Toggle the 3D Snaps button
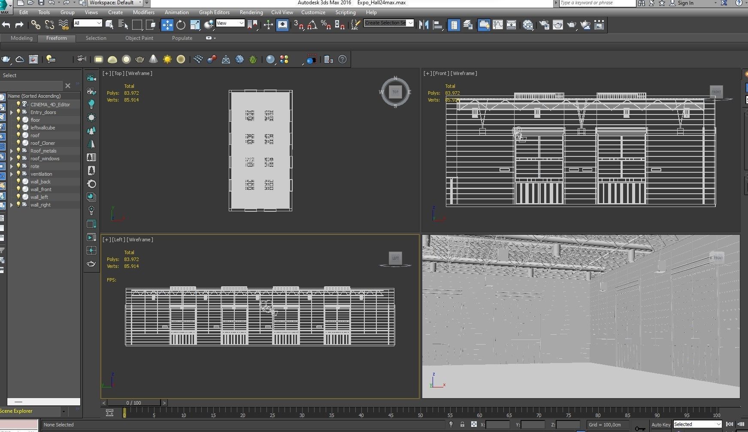This screenshot has height=432, width=748. click(298, 25)
